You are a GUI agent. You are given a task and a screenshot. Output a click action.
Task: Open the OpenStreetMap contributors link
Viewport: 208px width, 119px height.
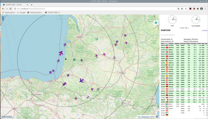[x=145, y=117]
